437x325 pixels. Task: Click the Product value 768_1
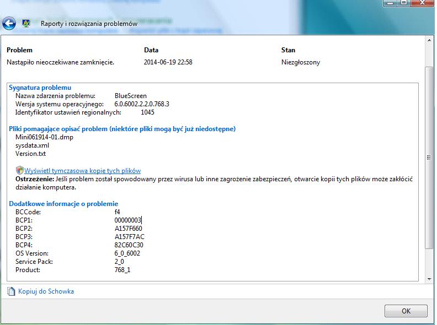[x=122, y=270]
